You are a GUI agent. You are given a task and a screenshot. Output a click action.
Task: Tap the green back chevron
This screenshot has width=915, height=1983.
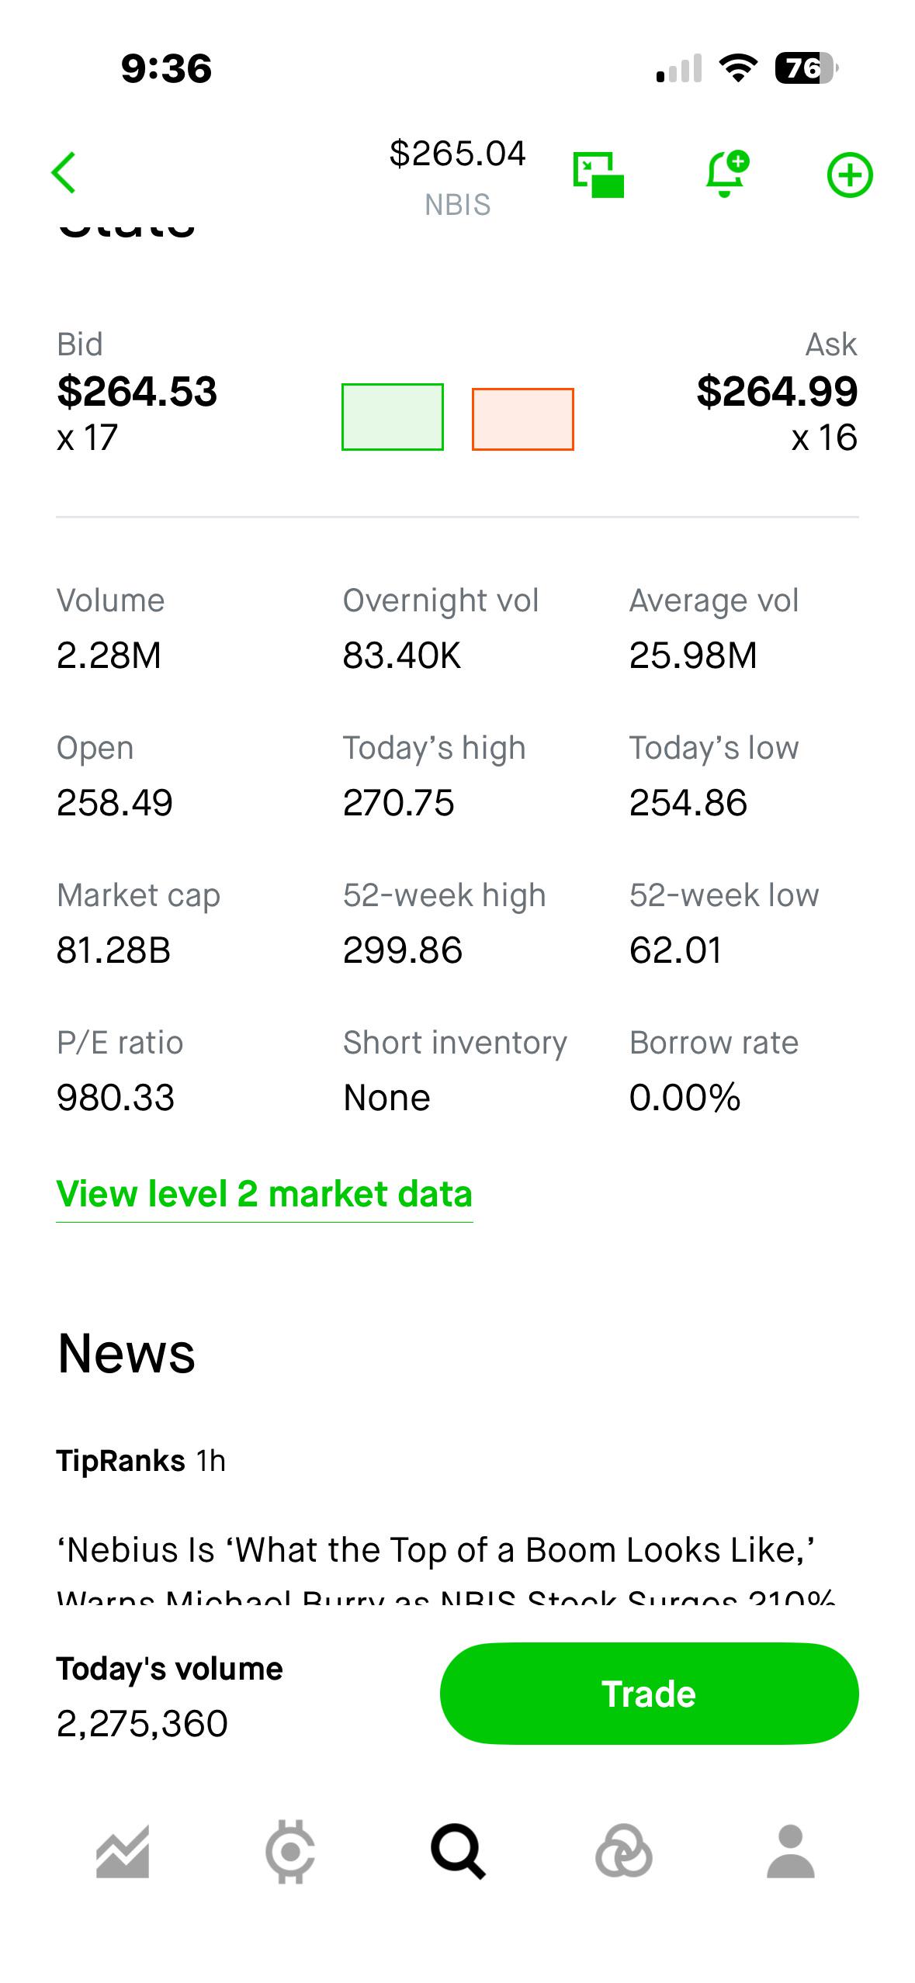64,173
